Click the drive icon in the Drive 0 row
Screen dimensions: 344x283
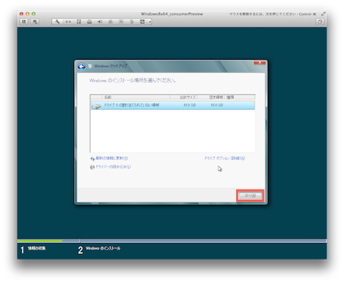click(x=96, y=106)
